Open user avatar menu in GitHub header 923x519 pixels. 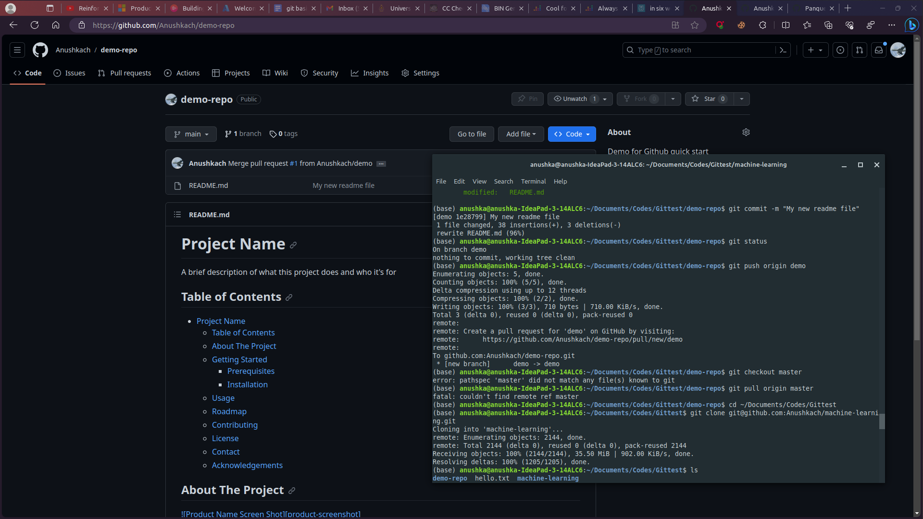[898, 50]
